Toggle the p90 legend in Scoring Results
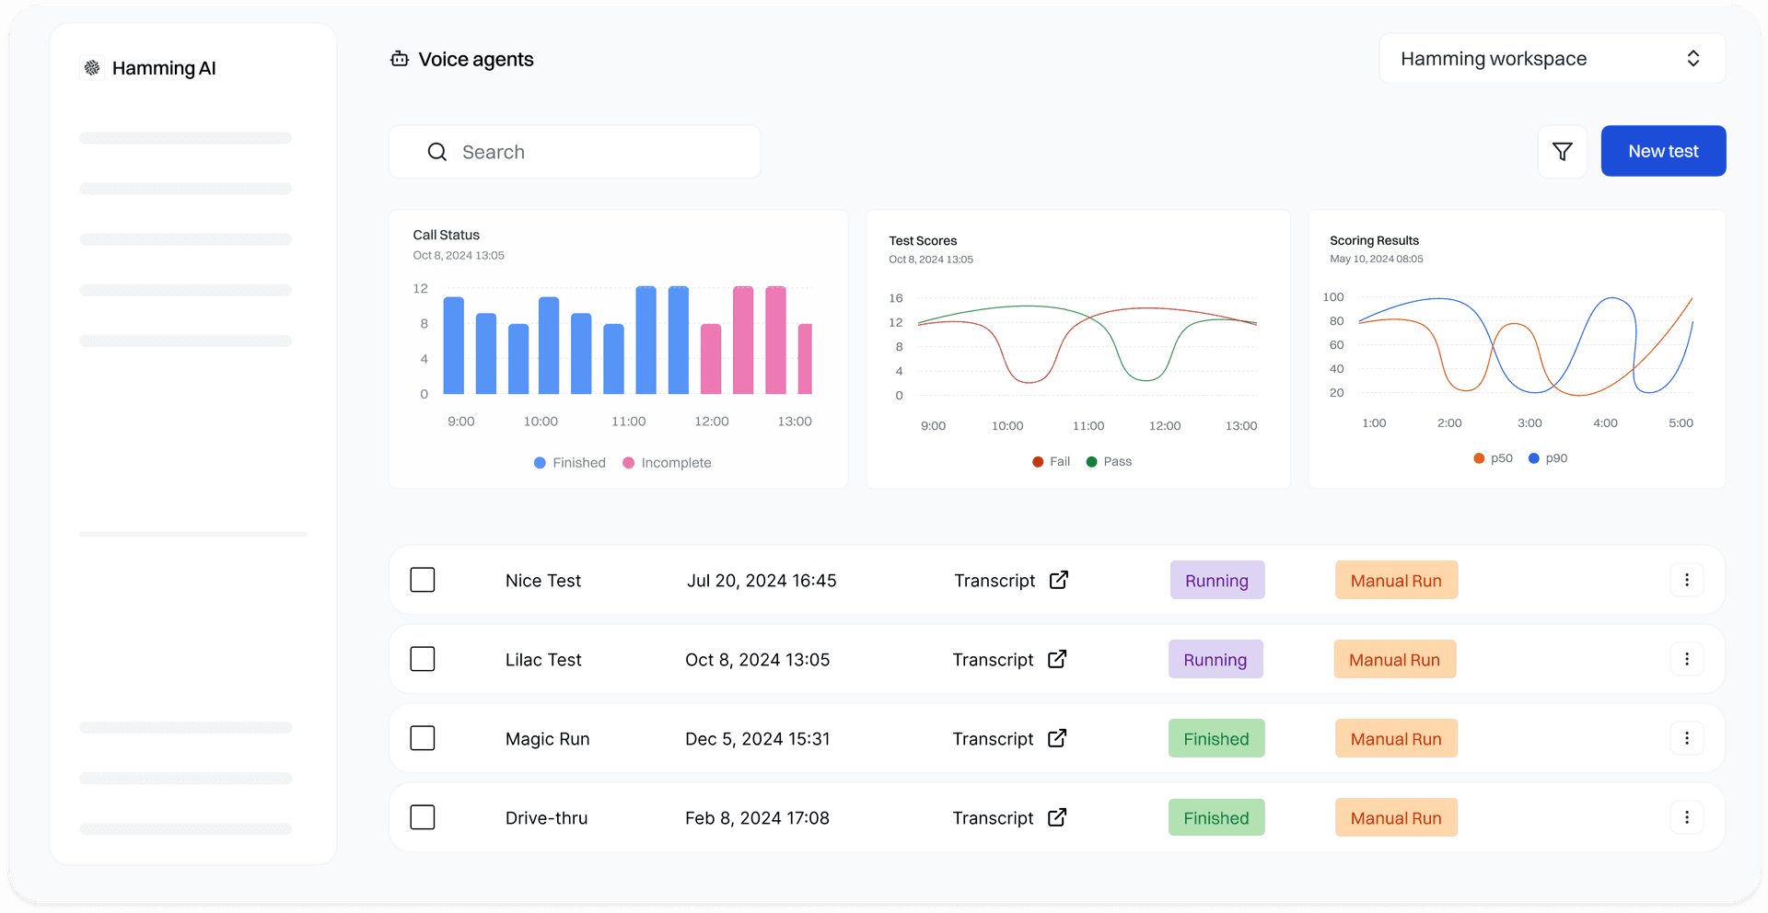This screenshot has width=1768, height=913. click(1548, 457)
